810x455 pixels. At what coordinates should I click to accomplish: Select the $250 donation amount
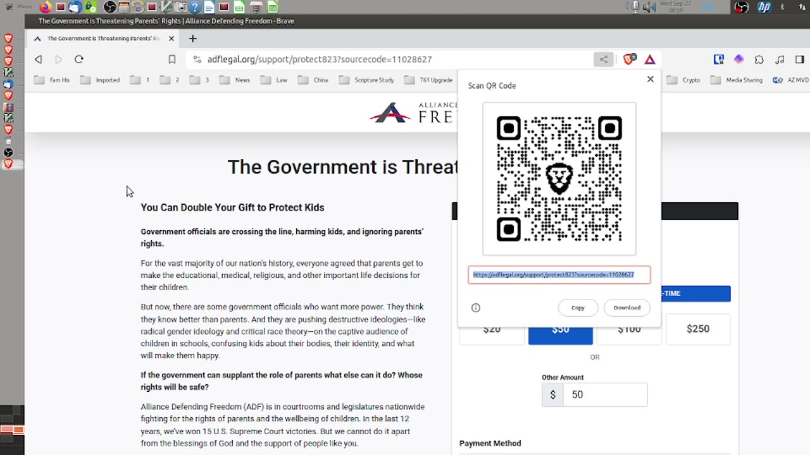pos(698,329)
